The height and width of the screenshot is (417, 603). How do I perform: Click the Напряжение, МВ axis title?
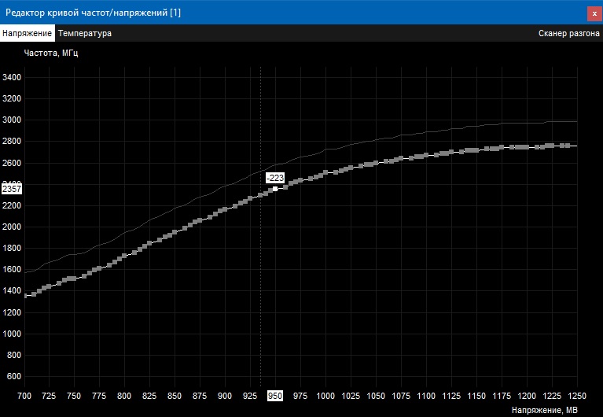tap(545, 410)
